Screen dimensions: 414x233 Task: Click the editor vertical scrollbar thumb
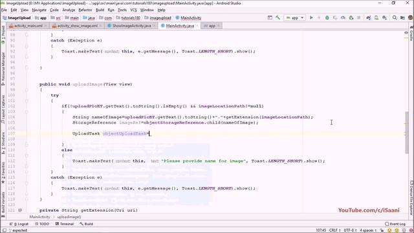(407, 132)
